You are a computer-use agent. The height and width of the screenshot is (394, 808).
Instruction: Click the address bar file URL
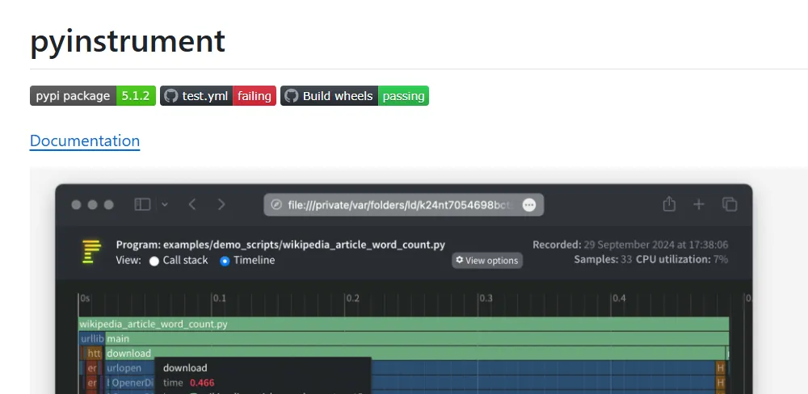pos(401,205)
